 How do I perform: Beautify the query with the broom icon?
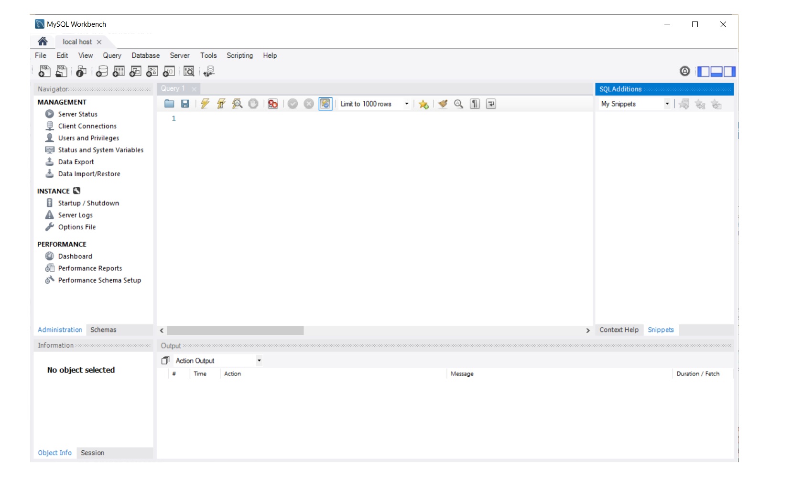[x=442, y=104]
